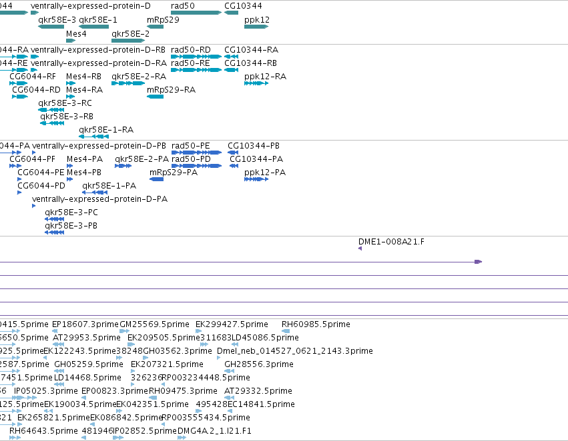Select ventrally-expressed-protein-D-RA transcript label
568x441 pixels.
(x=99, y=64)
